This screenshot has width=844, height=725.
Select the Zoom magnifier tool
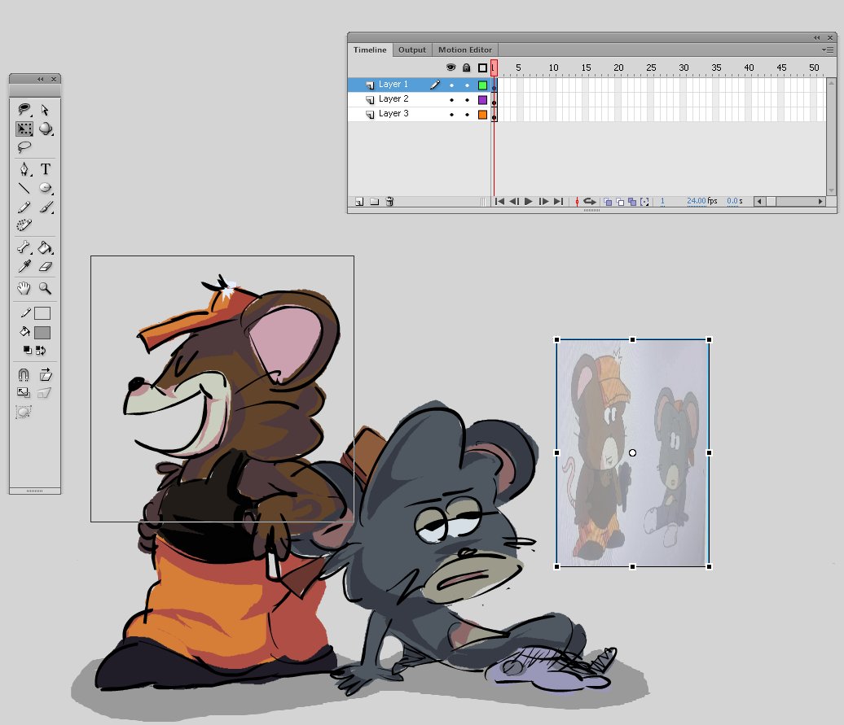pos(46,289)
